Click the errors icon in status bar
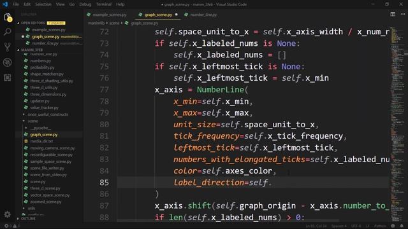408x229 pixels. [6, 226]
